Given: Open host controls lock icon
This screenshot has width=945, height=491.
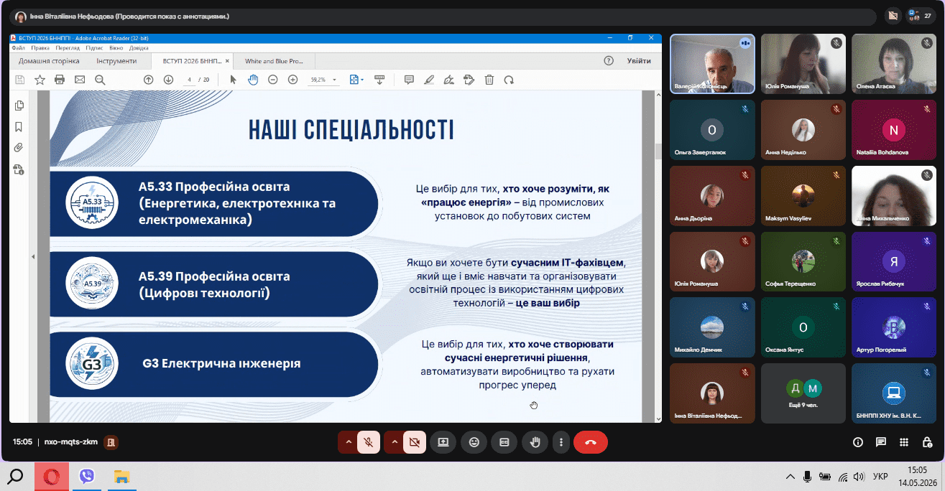Looking at the screenshot, I should click(928, 442).
